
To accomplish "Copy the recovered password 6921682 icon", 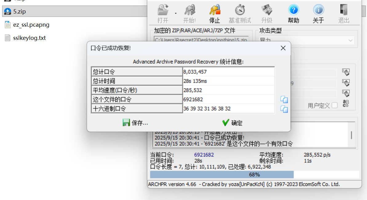I will point(284,100).
